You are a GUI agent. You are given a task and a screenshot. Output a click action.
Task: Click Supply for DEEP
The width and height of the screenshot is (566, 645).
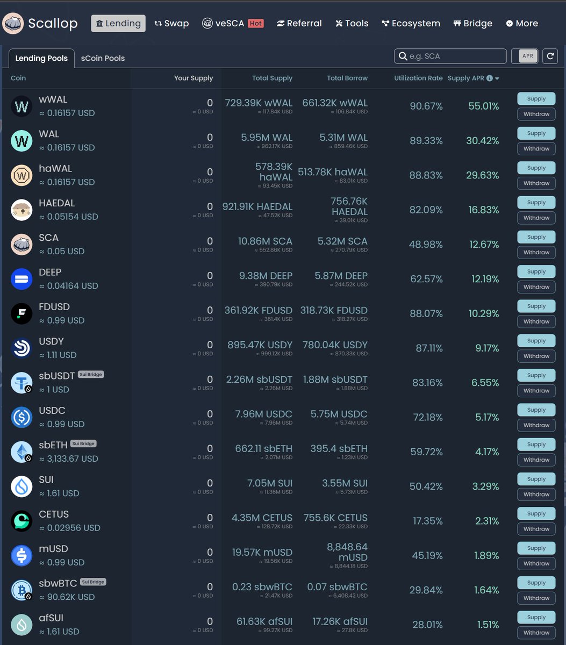pyautogui.click(x=536, y=271)
